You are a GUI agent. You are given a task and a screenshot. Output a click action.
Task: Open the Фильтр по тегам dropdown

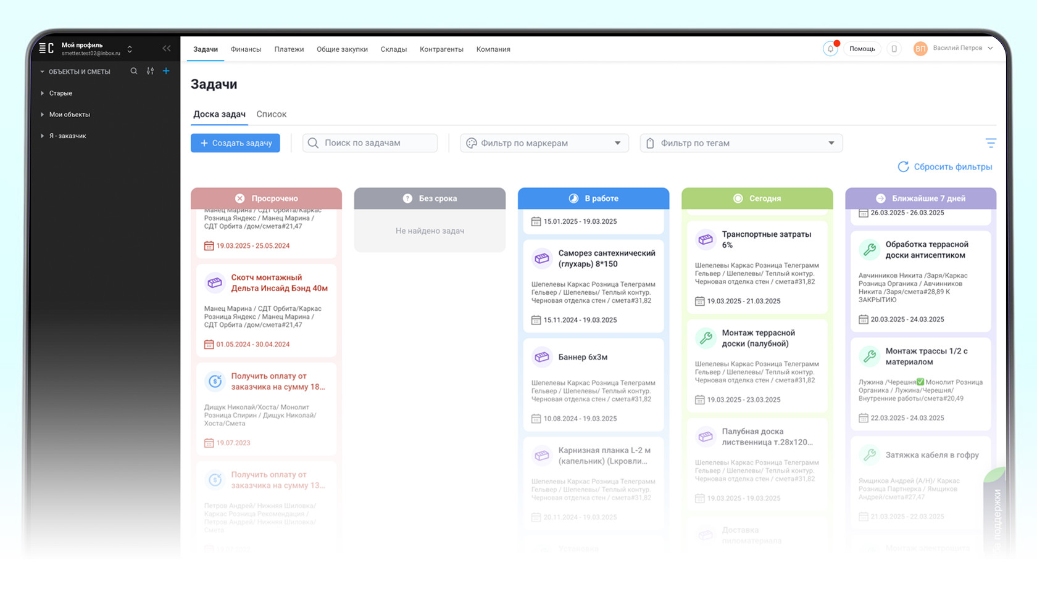pyautogui.click(x=741, y=143)
